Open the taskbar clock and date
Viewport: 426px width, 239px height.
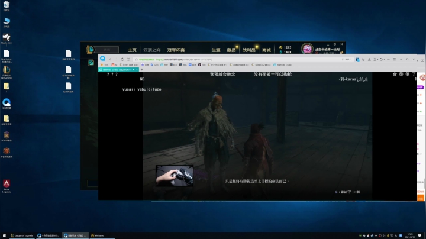[x=410, y=235]
